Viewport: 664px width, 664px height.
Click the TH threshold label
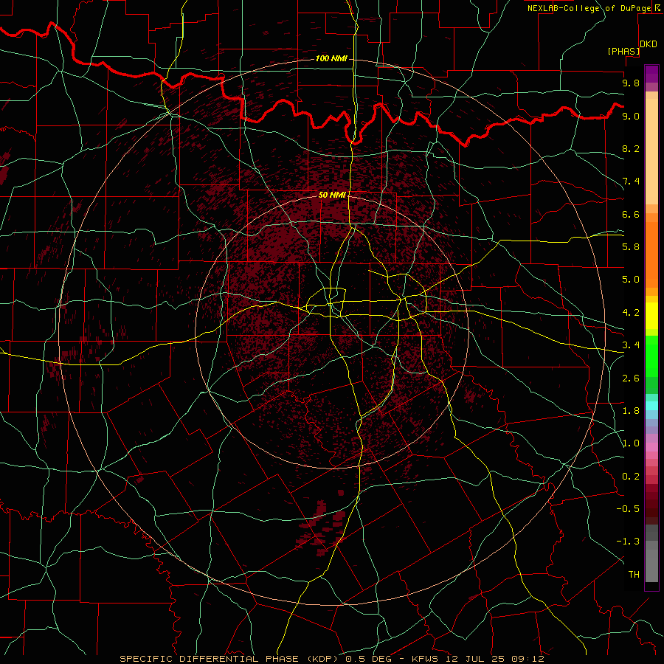pos(634,575)
